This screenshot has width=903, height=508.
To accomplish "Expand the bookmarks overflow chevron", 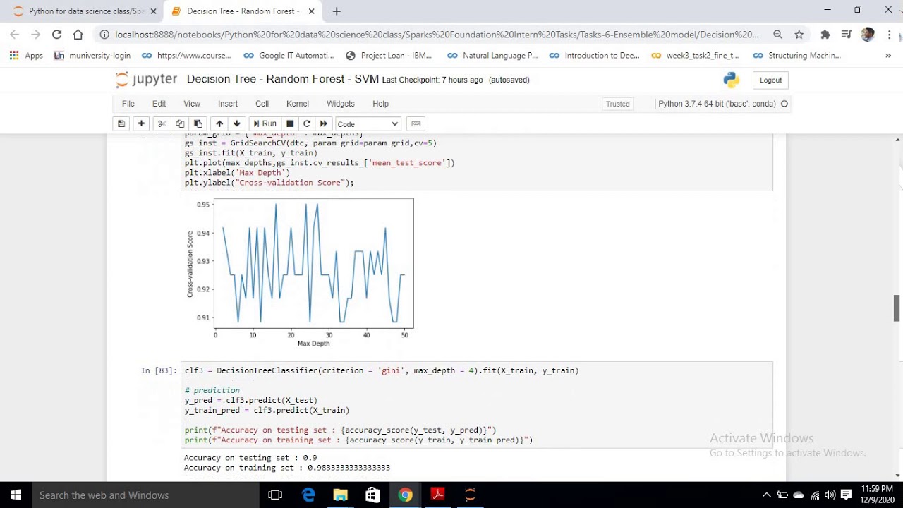I will [x=888, y=55].
